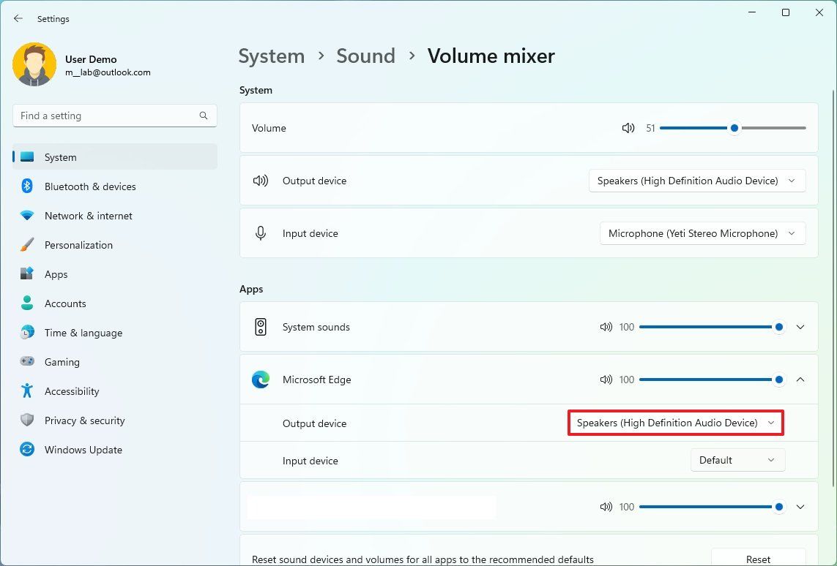Mute System sounds with its volume icon
Image resolution: width=837 pixels, height=566 pixels.
tap(606, 327)
